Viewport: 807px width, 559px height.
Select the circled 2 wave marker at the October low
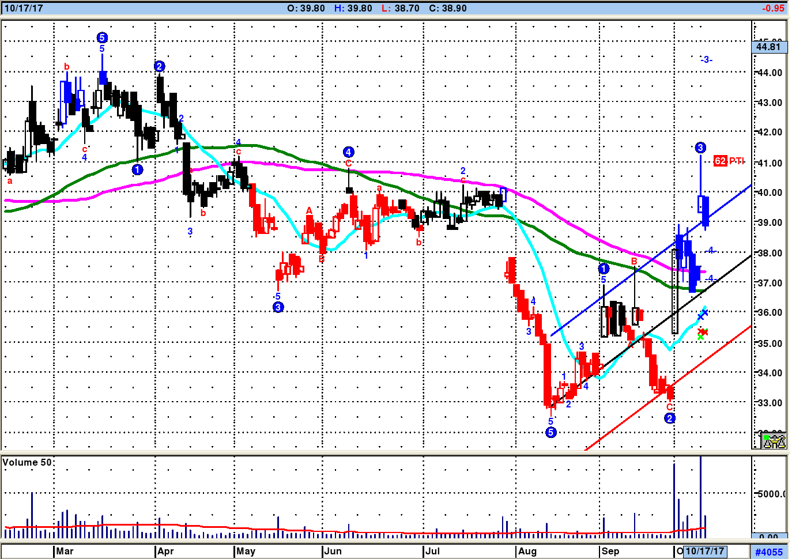point(669,418)
